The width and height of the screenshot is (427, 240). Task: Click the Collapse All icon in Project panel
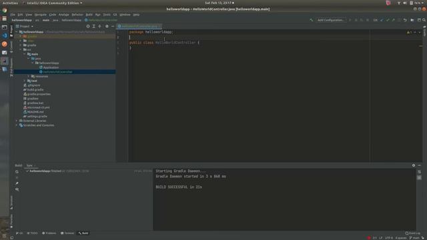[99, 27]
